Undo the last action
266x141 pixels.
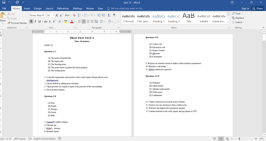point(10,2)
